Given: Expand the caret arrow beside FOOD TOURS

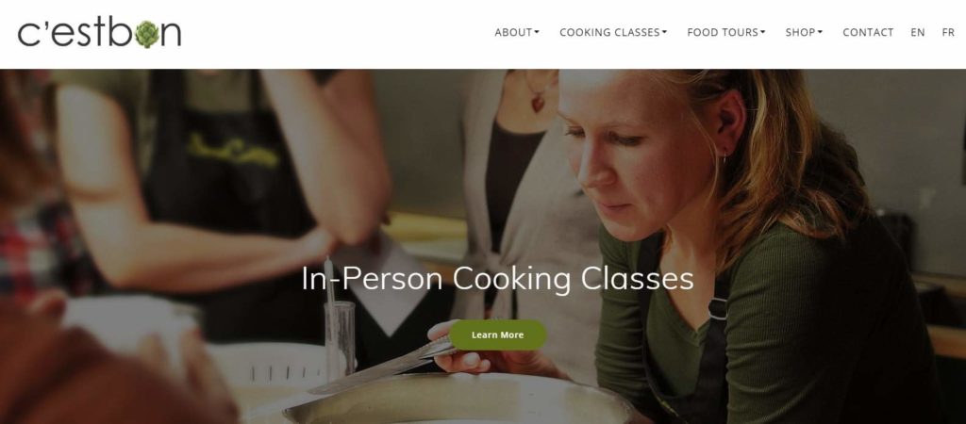Looking at the screenshot, I should (762, 32).
